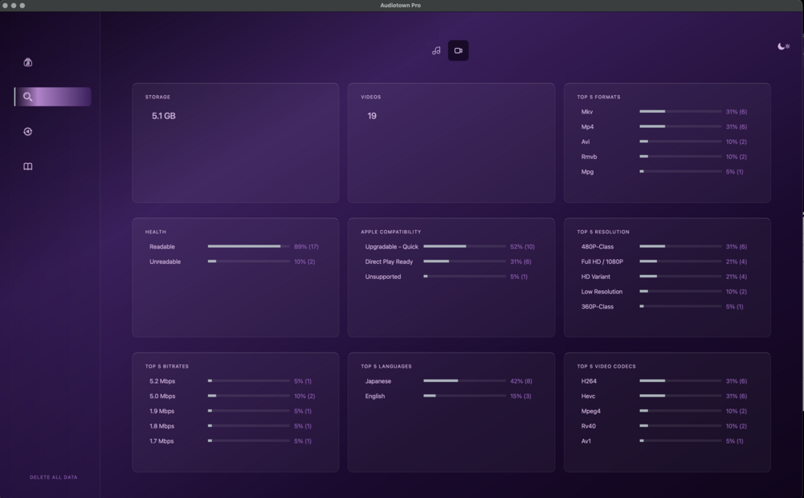The image size is (804, 498).
Task: Open the book icon in sidebar
Action: (28, 166)
